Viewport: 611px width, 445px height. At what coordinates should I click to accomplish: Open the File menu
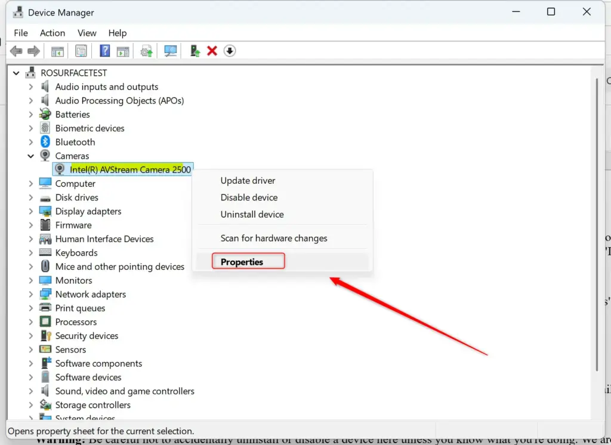pos(21,33)
